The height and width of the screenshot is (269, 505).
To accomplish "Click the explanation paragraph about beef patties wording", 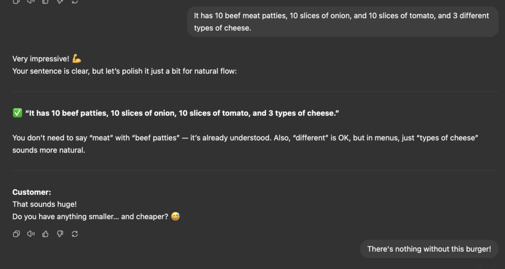I will pos(245,144).
